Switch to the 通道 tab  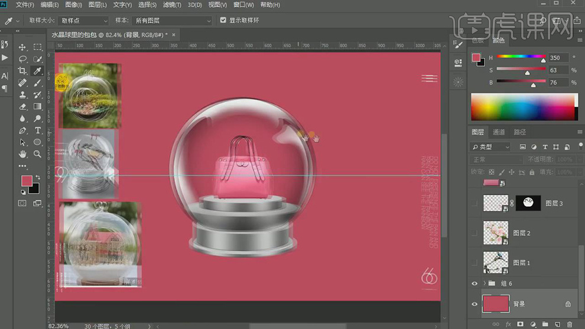coord(499,132)
